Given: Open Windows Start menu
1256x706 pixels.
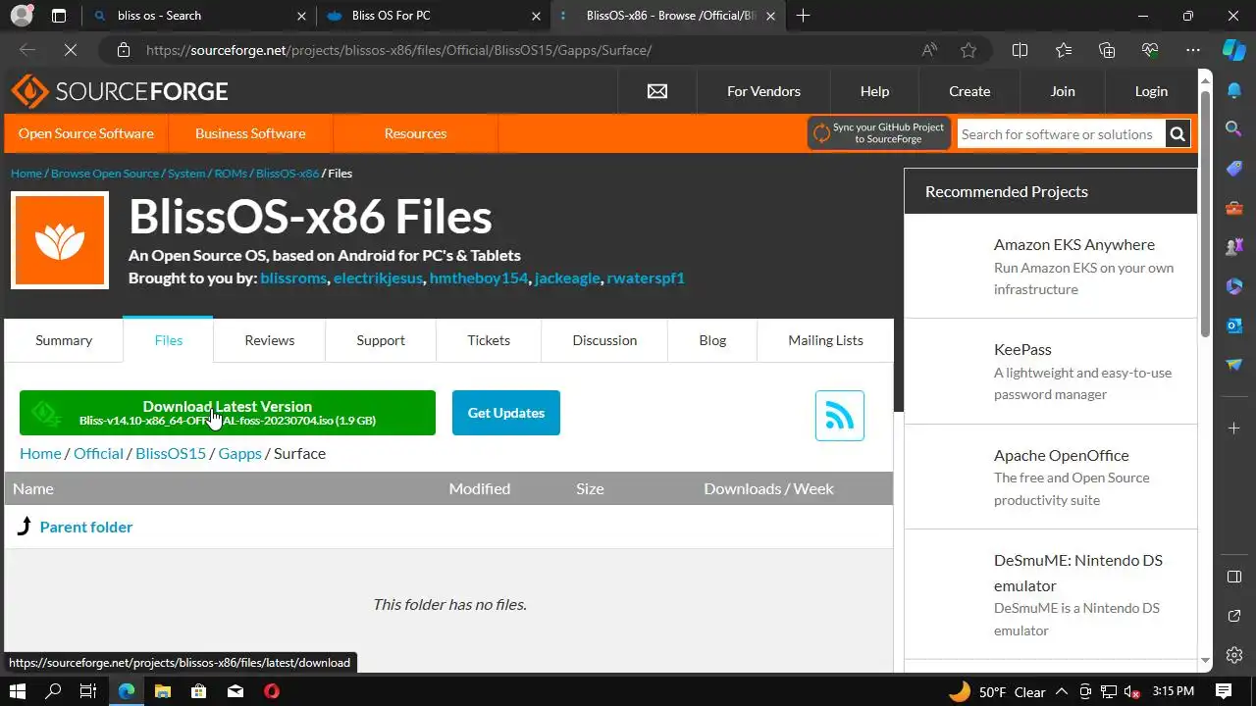Looking at the screenshot, I should click(17, 691).
